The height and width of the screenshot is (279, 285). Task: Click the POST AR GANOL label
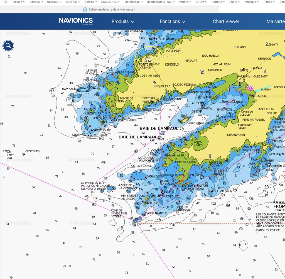click(141, 166)
